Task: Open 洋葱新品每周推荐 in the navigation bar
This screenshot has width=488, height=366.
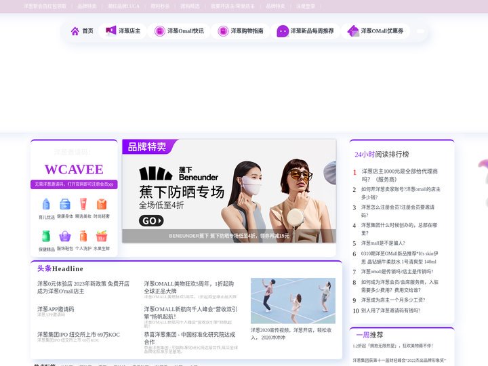Action: [x=305, y=31]
